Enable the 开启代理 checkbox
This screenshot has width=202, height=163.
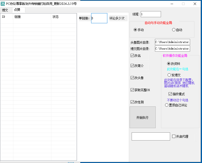(x=174, y=136)
